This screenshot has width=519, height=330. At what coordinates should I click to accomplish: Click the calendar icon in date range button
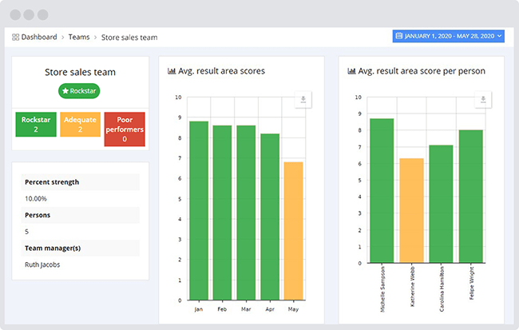tap(399, 36)
